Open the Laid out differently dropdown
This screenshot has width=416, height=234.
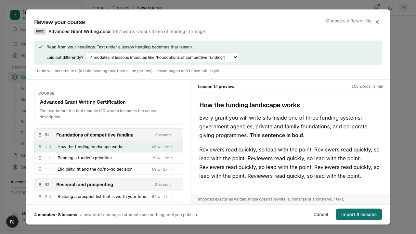coord(162,58)
